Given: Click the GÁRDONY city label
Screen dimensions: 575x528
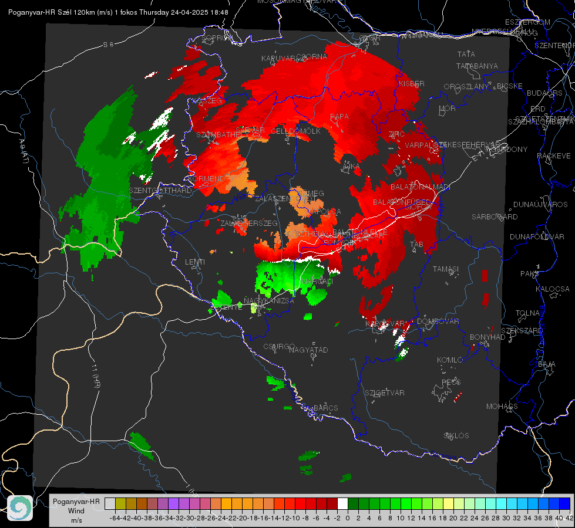Looking at the screenshot, I should [x=510, y=150].
